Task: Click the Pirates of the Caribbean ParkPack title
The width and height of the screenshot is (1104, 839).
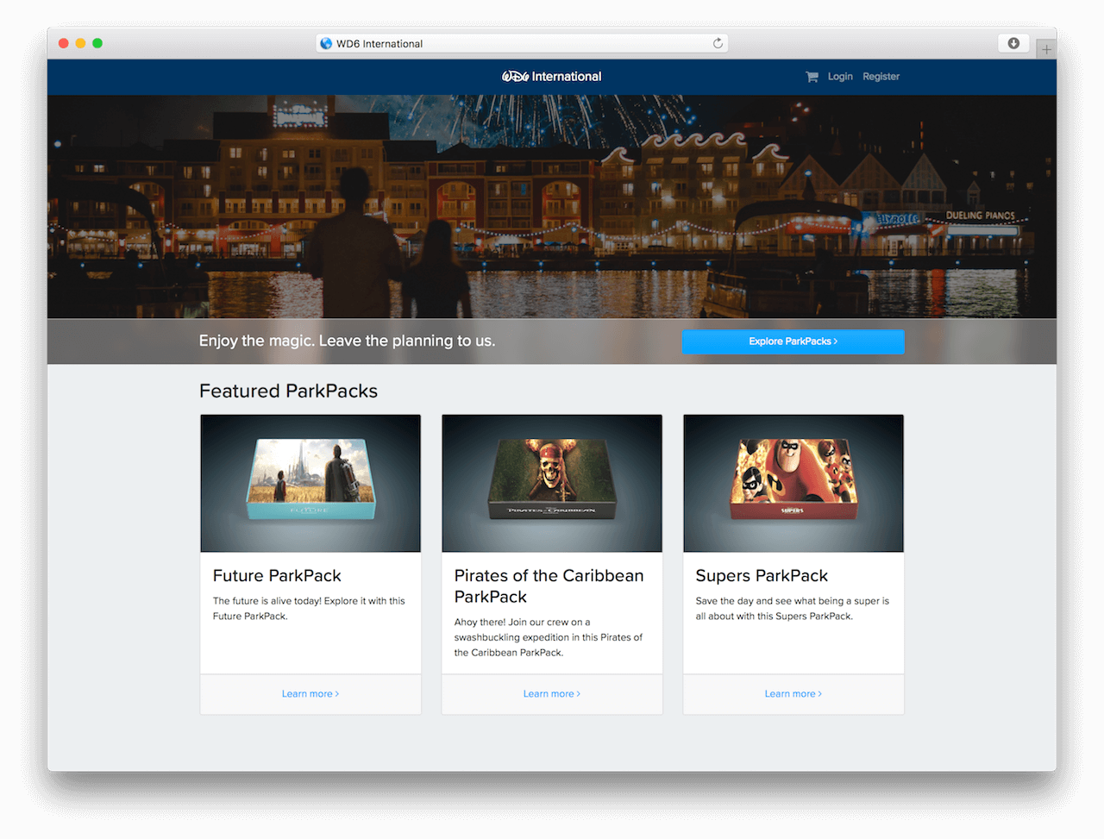Action: [549, 586]
